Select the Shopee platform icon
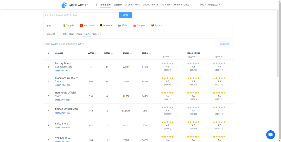 (135, 26)
